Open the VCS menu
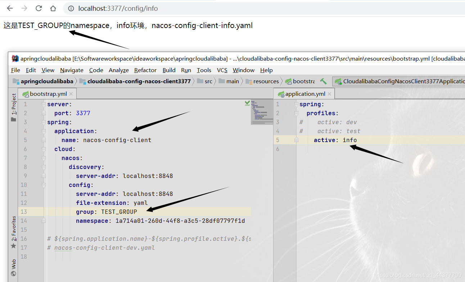The image size is (465, 282). point(222,70)
